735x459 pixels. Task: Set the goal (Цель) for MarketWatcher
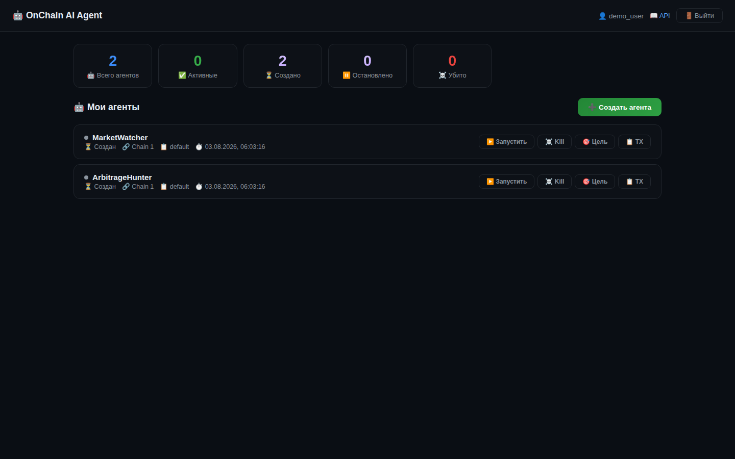(595, 142)
